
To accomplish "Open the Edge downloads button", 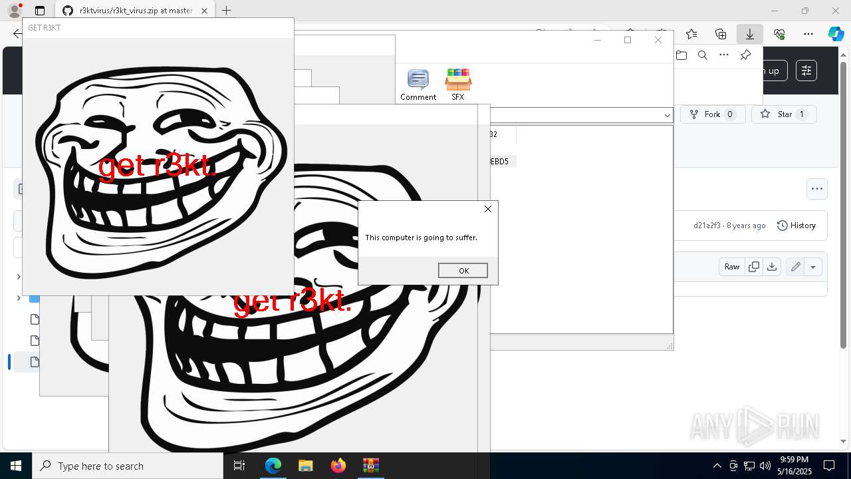I will pyautogui.click(x=750, y=34).
